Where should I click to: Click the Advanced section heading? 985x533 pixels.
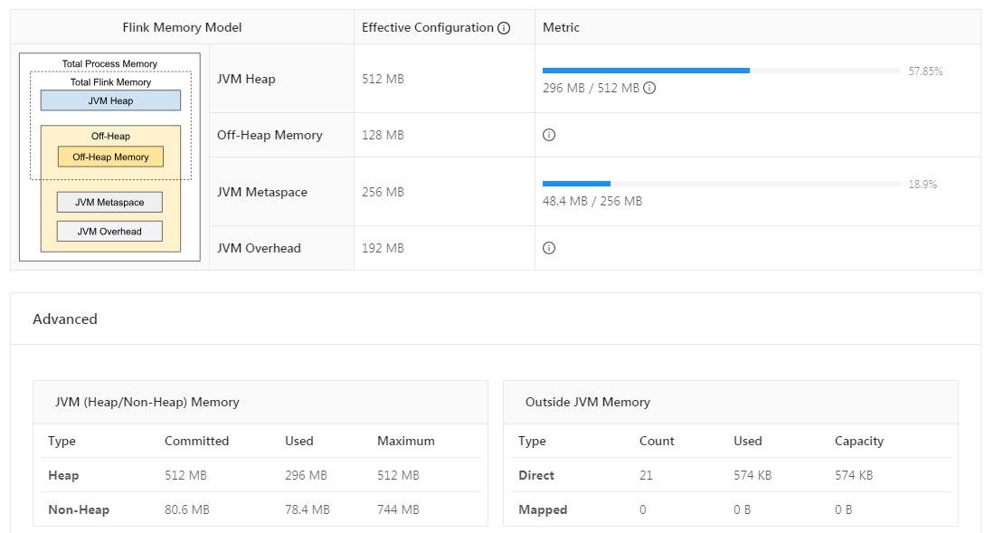65,319
